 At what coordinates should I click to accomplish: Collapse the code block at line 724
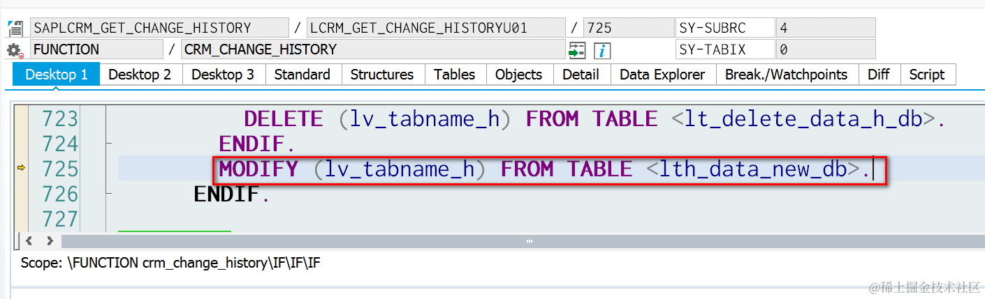108,144
